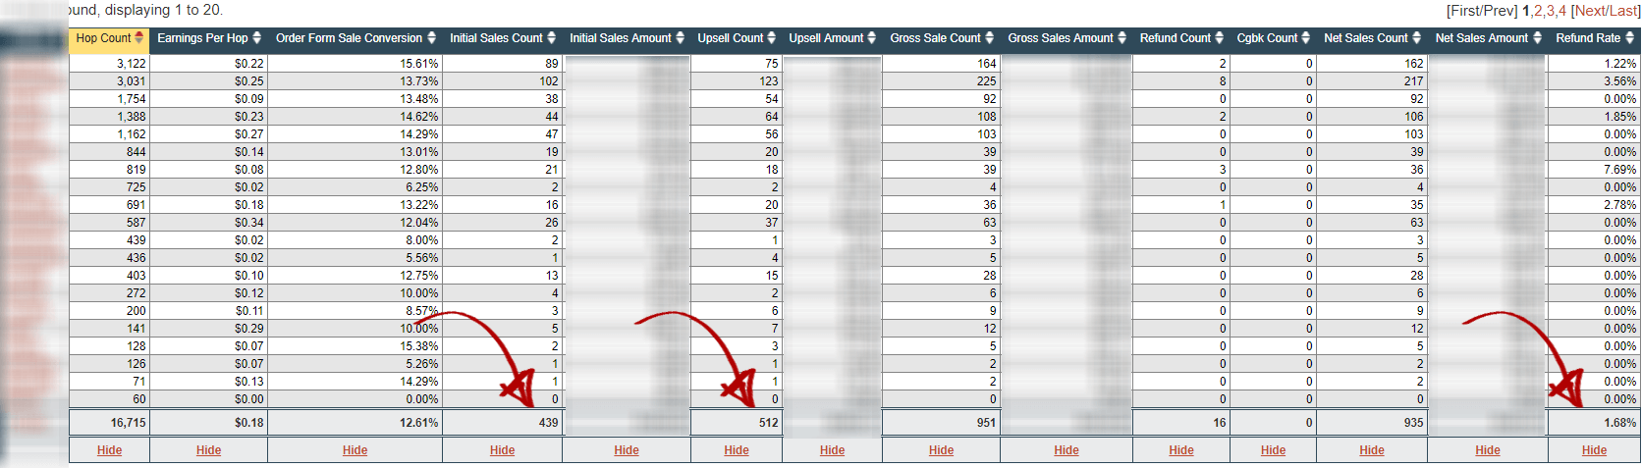Click Initial Sales Count sort arrows
The image size is (1642, 468).
coord(552,38)
